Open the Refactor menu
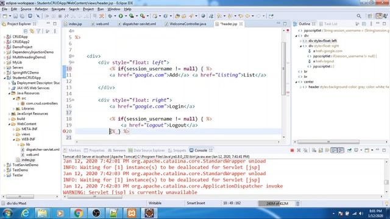390x219 pixels. tap(41, 9)
